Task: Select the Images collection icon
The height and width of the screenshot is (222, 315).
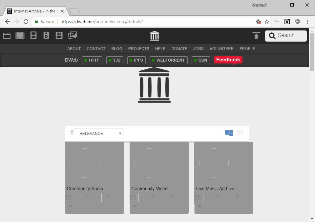Action: click(x=72, y=35)
